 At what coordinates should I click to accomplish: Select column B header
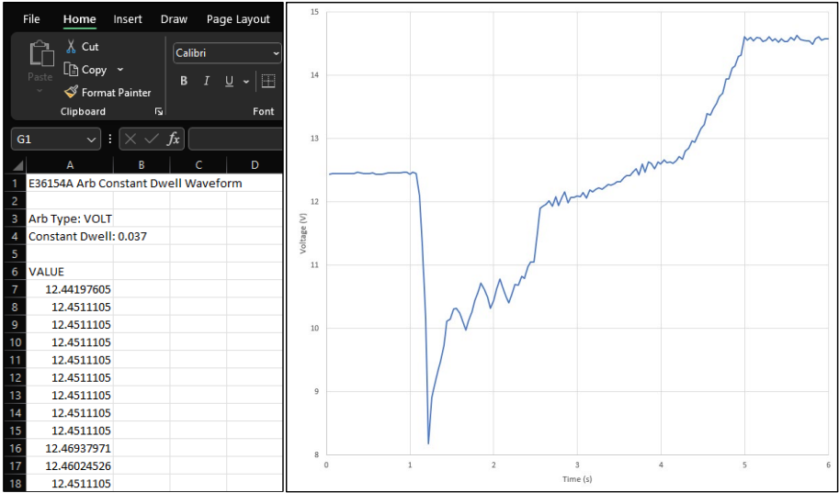pyautogui.click(x=142, y=164)
